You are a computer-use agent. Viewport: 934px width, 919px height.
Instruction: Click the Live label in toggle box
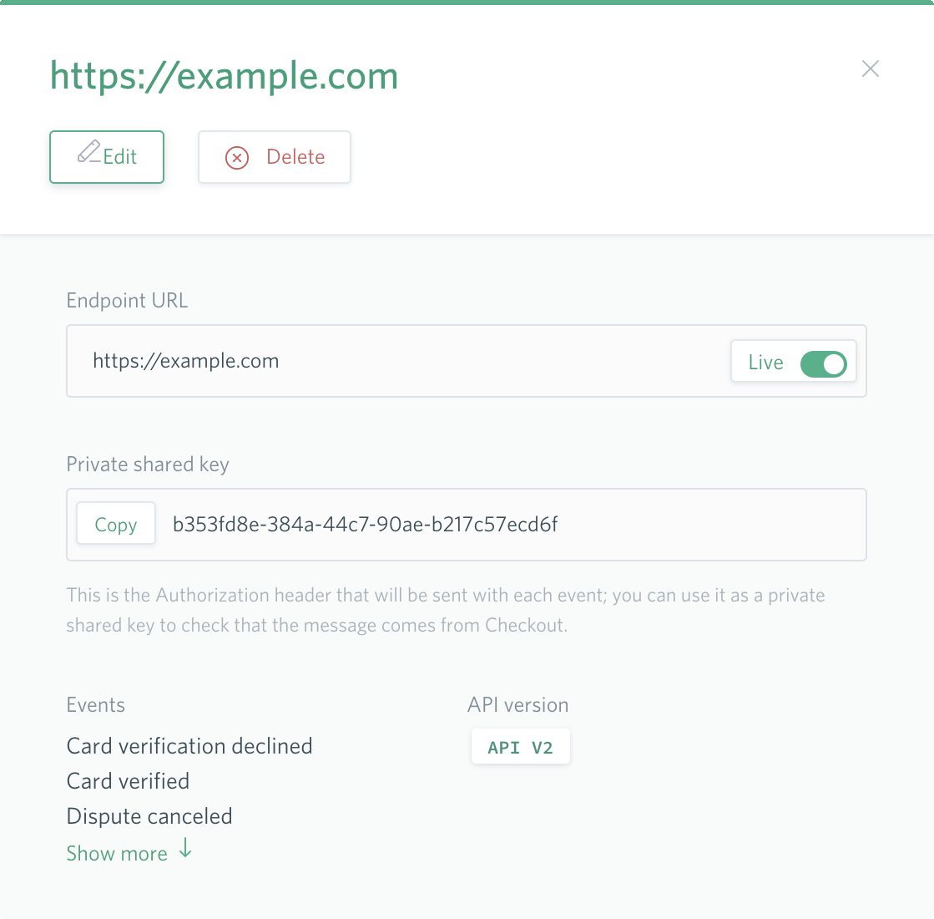point(765,363)
